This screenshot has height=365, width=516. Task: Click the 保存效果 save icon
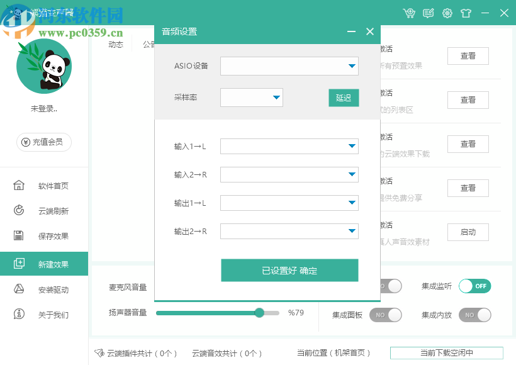click(x=19, y=236)
